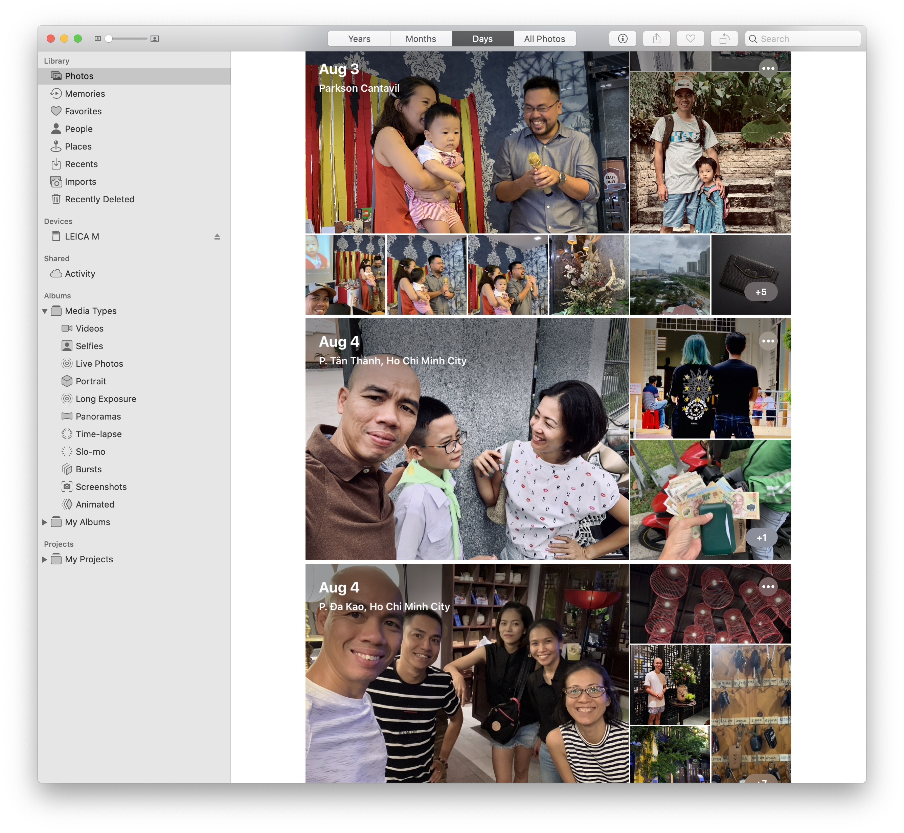The image size is (904, 833).
Task: Expand the My Projects section
Action: click(45, 559)
